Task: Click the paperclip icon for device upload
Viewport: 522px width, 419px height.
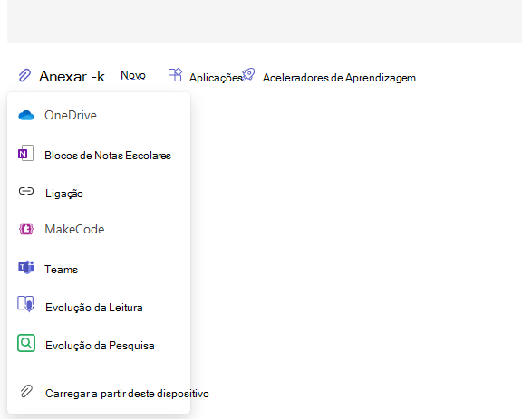Action: coord(26,392)
